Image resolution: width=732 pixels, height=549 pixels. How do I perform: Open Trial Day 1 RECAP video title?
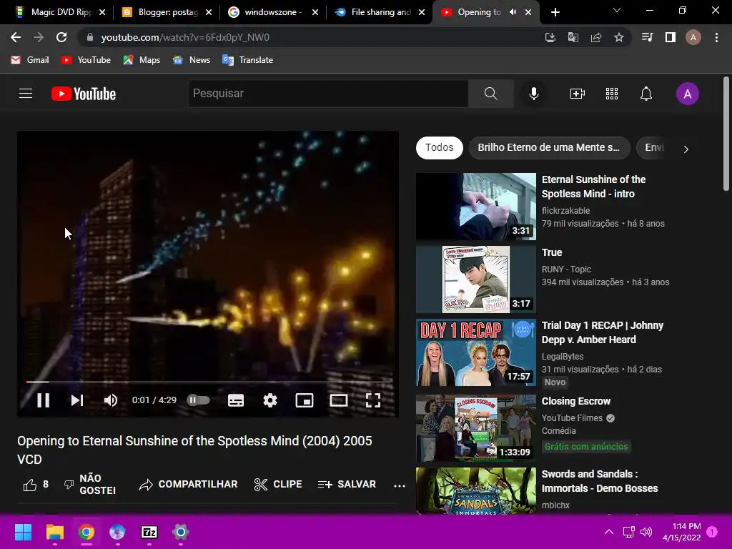[x=602, y=332]
